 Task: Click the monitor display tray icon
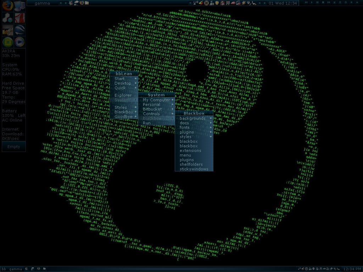pyautogui.click(x=228, y=3)
